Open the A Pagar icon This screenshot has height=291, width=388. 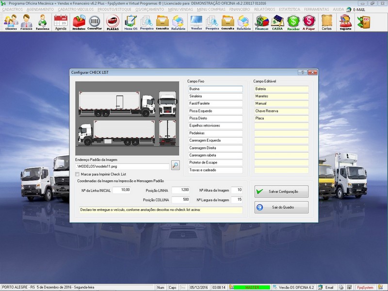tap(309, 22)
